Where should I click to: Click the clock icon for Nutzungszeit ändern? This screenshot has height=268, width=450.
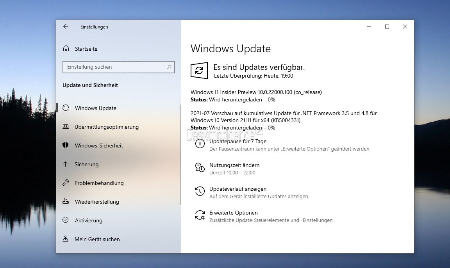pos(200,167)
